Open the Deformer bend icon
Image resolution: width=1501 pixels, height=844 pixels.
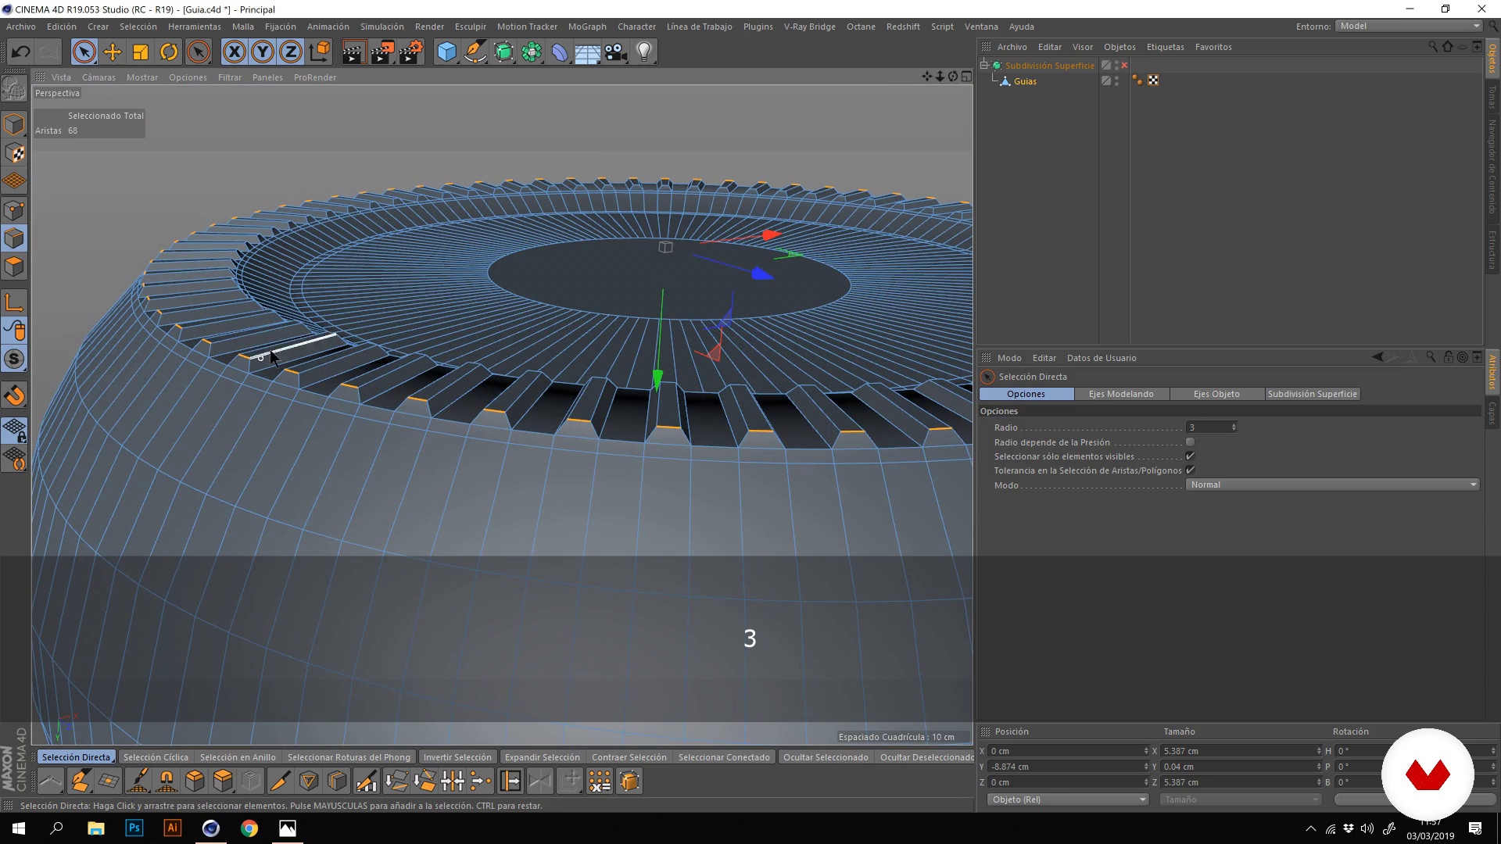pos(560,52)
